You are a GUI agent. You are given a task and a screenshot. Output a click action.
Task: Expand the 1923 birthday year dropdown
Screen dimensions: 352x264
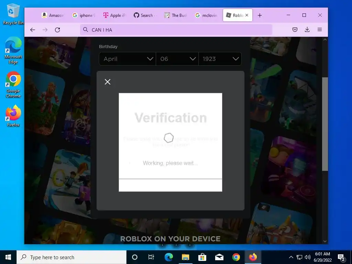(x=220, y=59)
